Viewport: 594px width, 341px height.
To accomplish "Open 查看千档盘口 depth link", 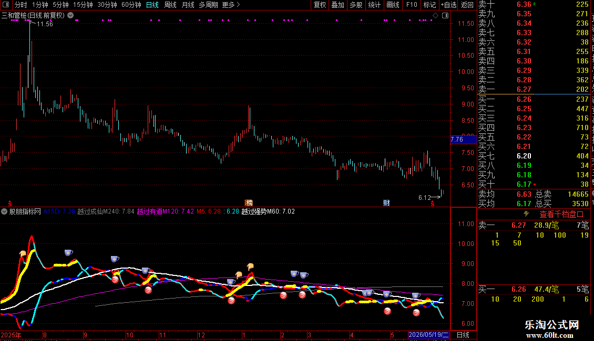I will pyautogui.click(x=561, y=215).
